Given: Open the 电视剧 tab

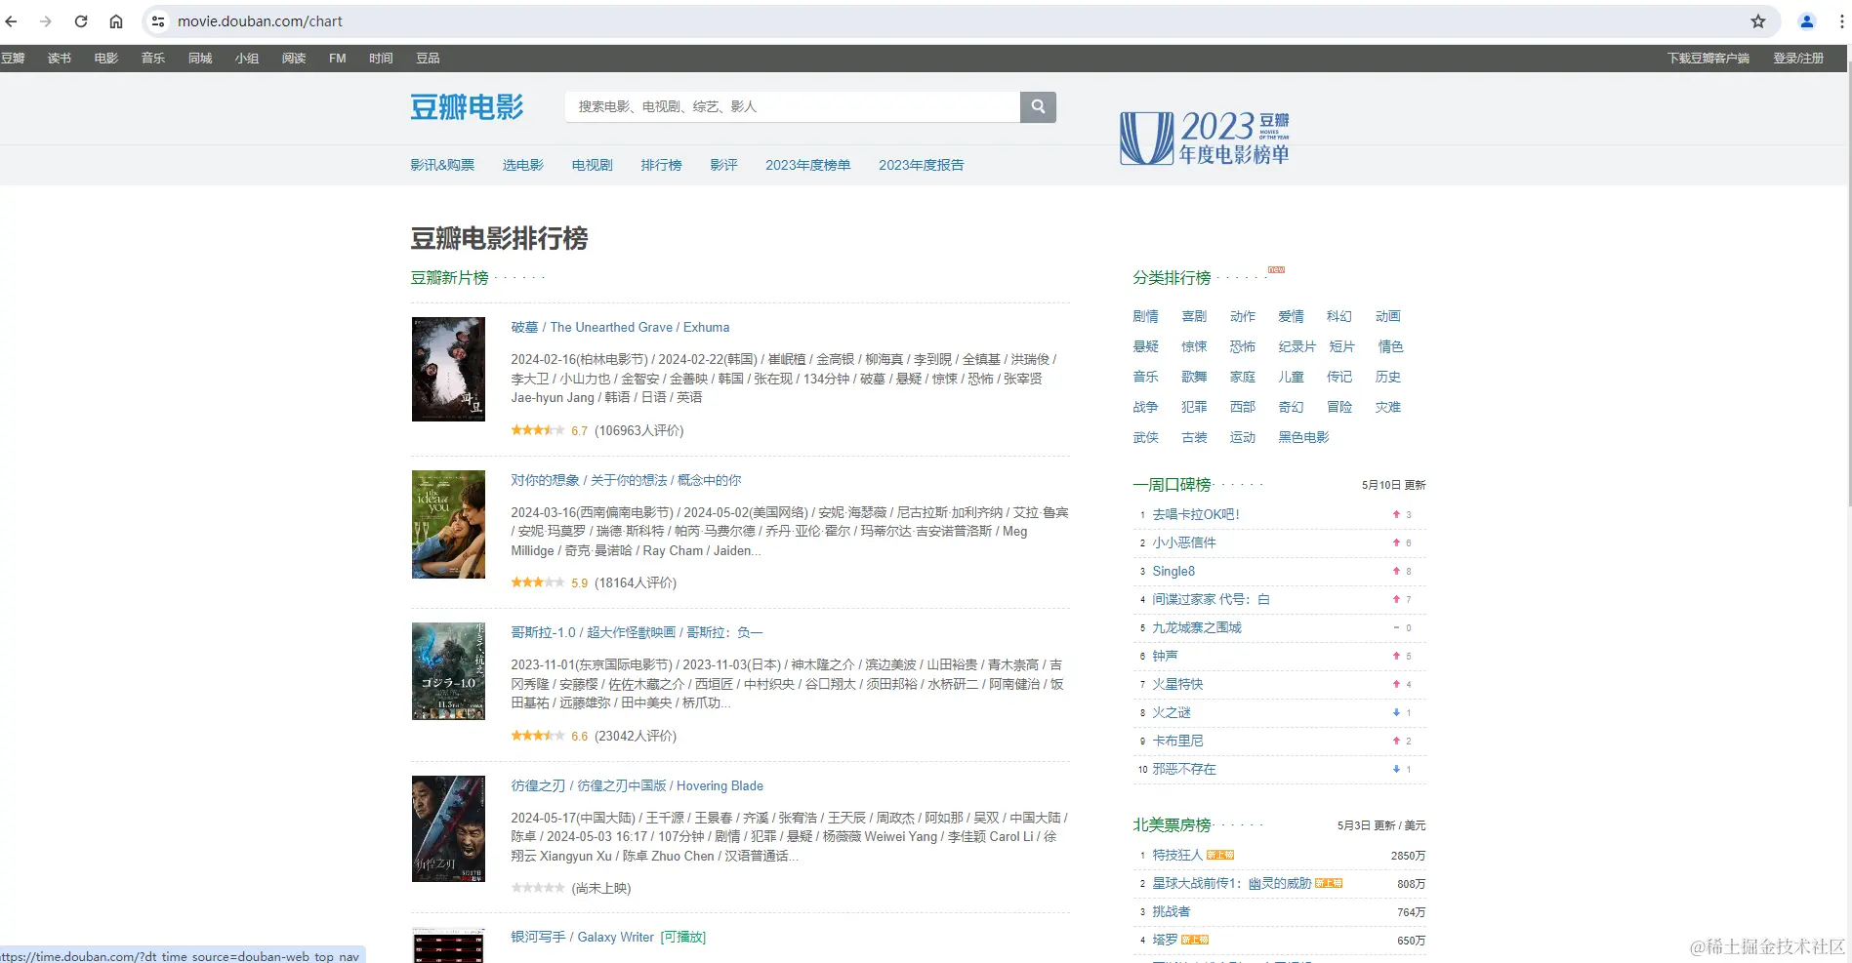Looking at the screenshot, I should 593,165.
